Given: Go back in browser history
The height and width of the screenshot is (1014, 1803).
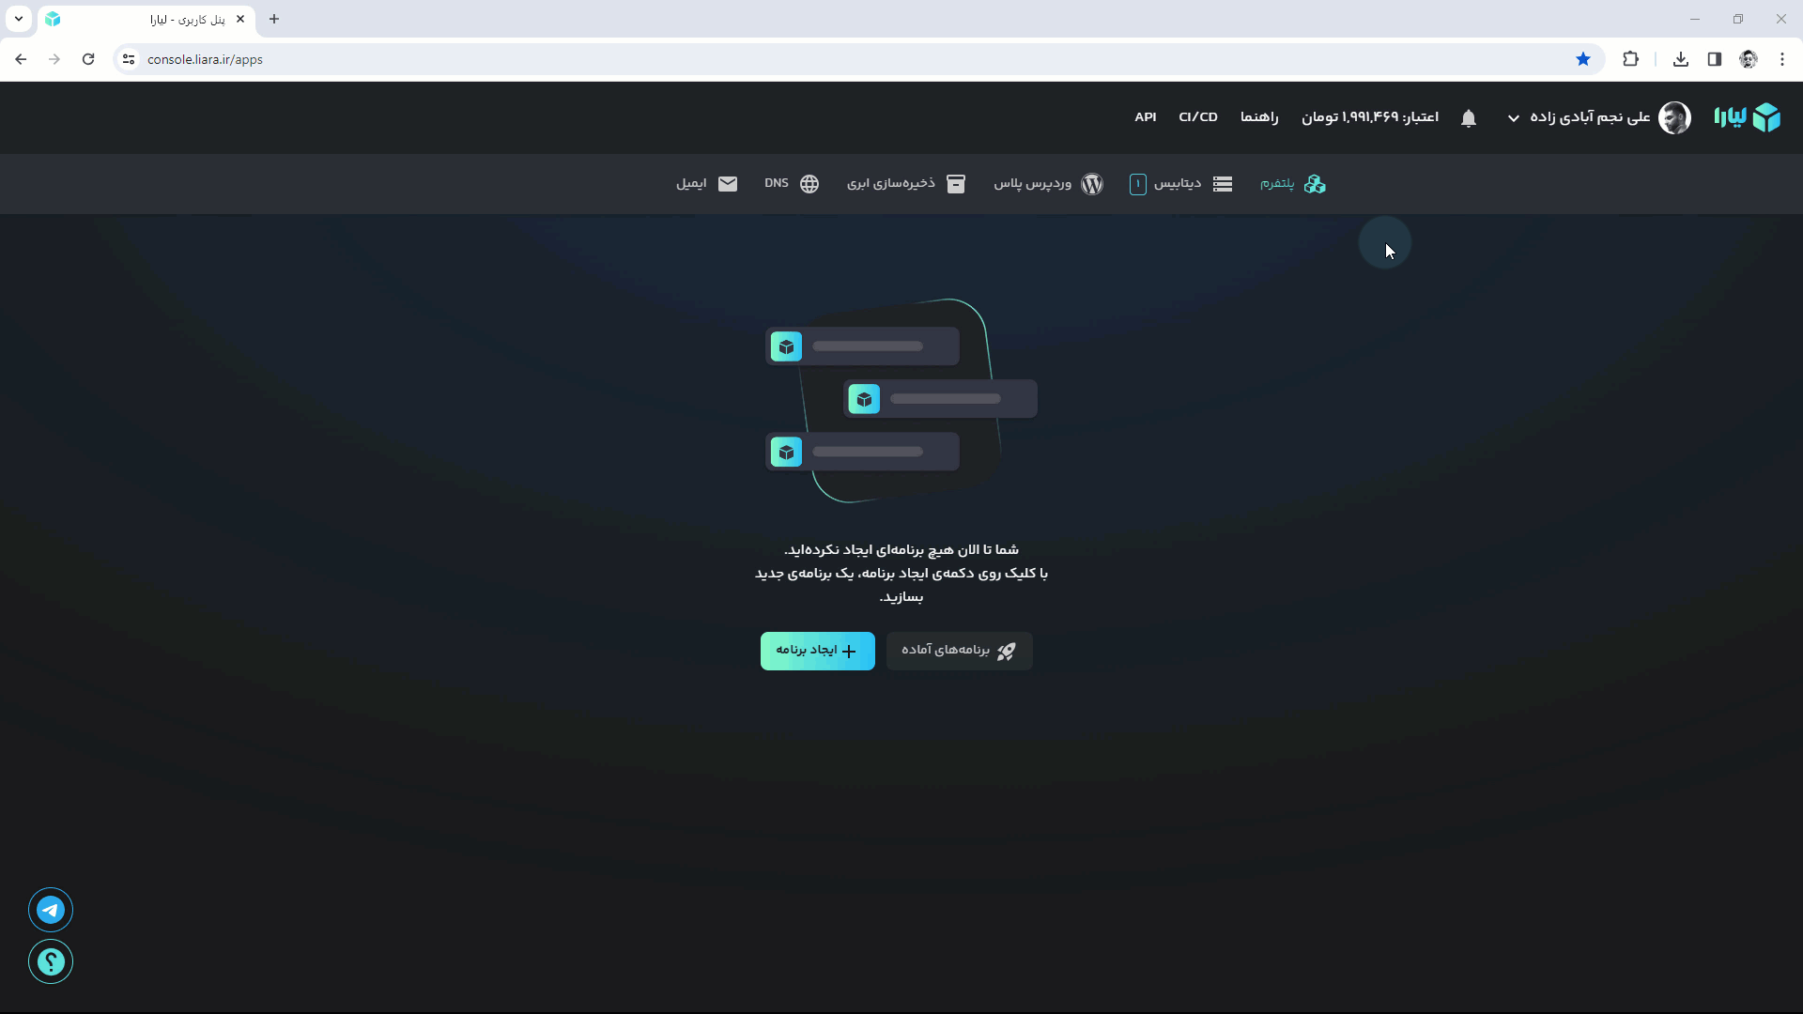Looking at the screenshot, I should 21,59.
